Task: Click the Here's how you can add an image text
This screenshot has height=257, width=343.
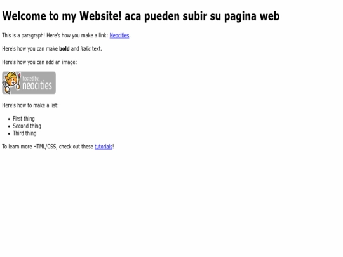Action: pyautogui.click(x=39, y=62)
